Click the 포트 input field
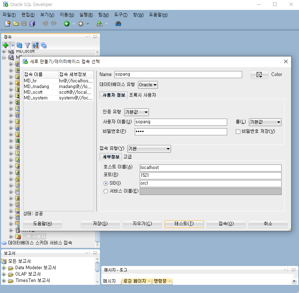 point(210,176)
